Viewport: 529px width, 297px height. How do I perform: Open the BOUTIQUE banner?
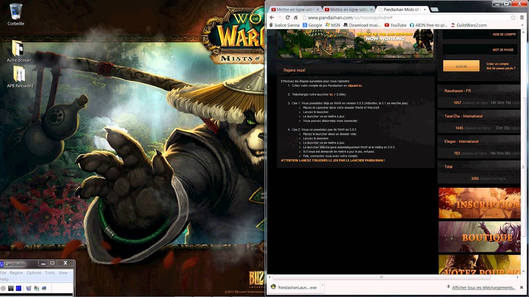[x=479, y=237]
